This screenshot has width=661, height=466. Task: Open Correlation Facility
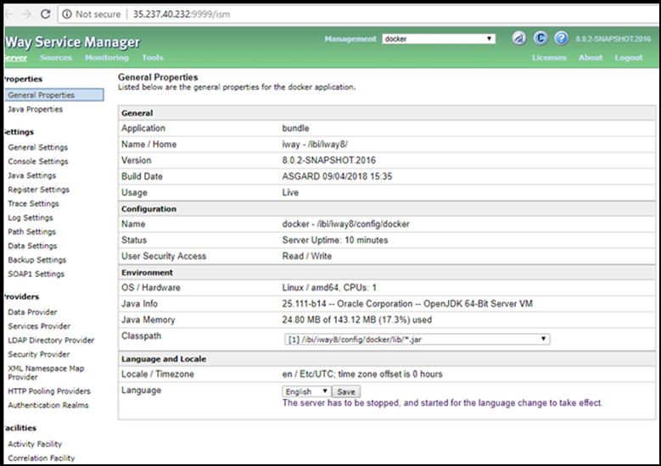42,458
